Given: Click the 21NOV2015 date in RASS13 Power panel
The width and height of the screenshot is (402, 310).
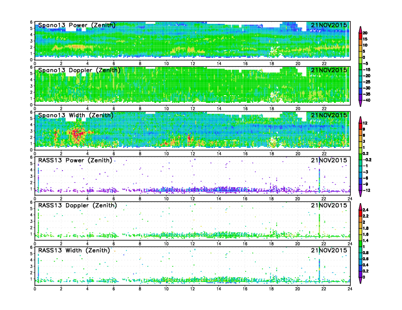Looking at the screenshot, I should (x=329, y=161).
